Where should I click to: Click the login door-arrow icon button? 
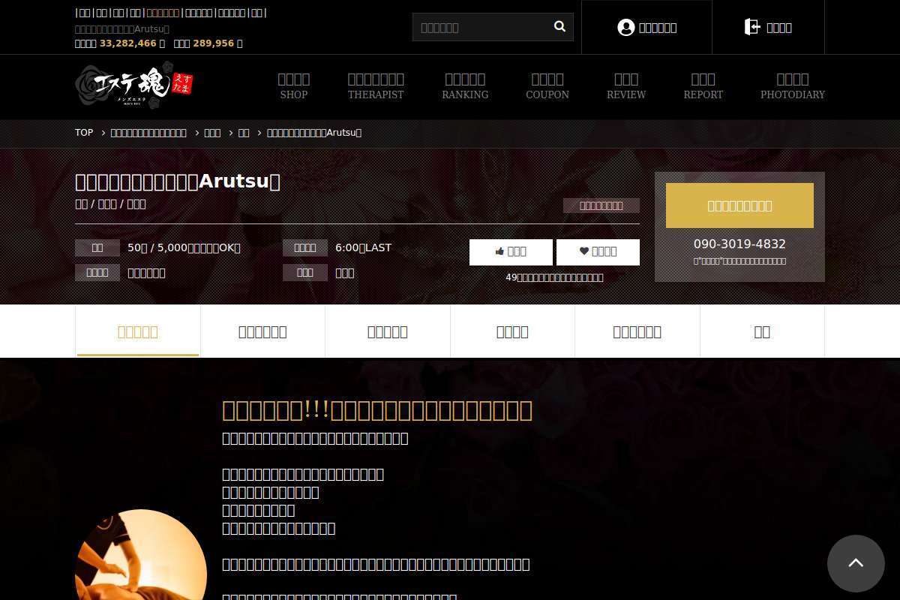(x=768, y=28)
